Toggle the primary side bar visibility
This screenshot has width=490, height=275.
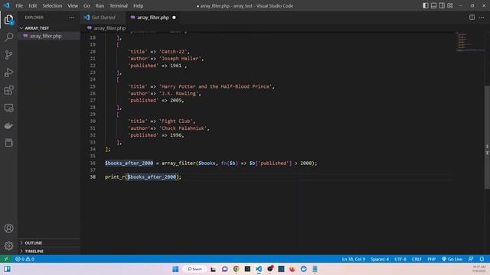click(426, 5)
